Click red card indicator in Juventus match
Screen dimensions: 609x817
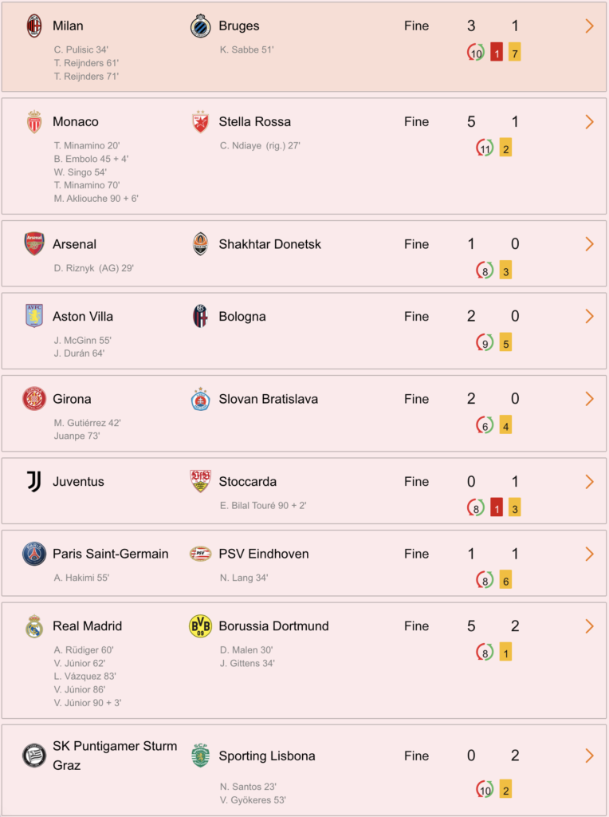(497, 508)
